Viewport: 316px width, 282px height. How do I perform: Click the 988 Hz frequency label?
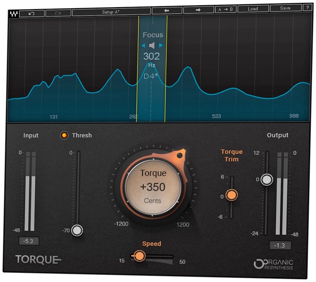[294, 116]
